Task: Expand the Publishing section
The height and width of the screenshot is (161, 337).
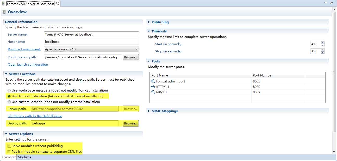Action: [149, 22]
